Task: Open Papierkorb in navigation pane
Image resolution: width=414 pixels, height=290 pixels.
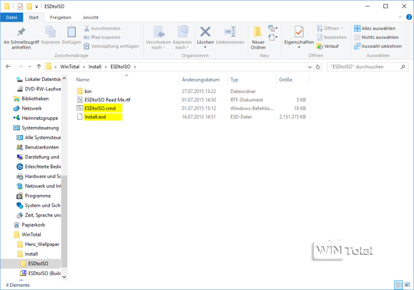Action: click(x=33, y=225)
